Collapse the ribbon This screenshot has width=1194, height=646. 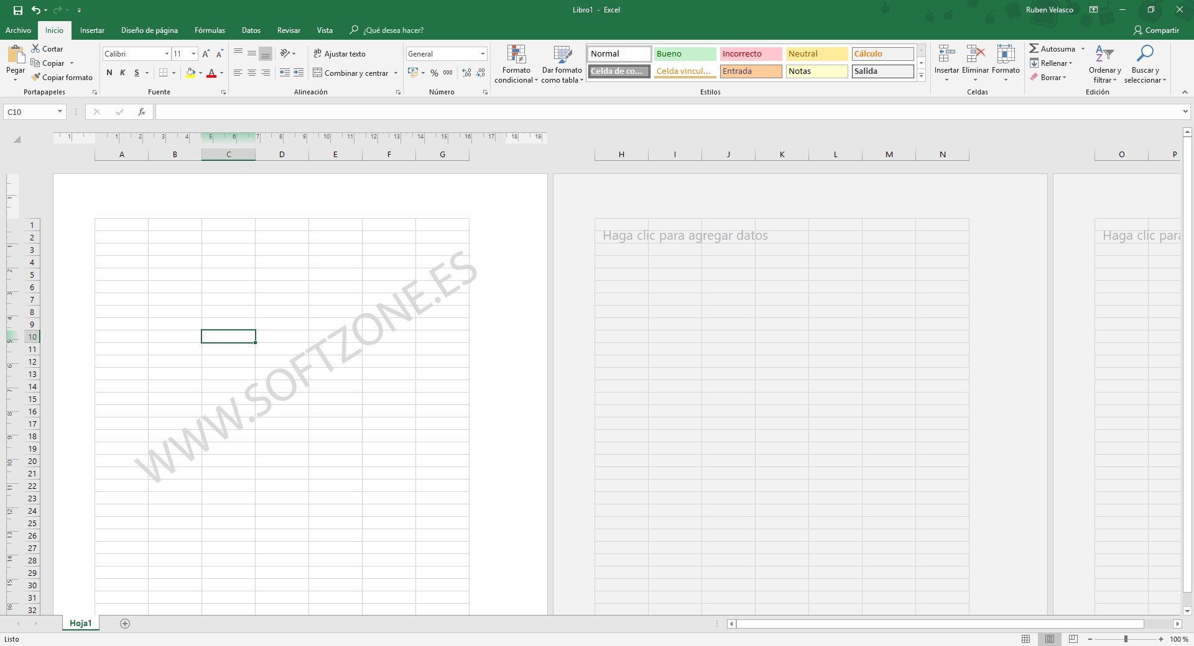(x=1185, y=92)
